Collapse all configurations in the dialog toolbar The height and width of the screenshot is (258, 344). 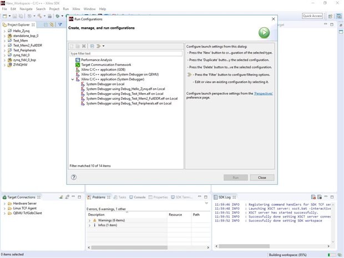point(92,46)
